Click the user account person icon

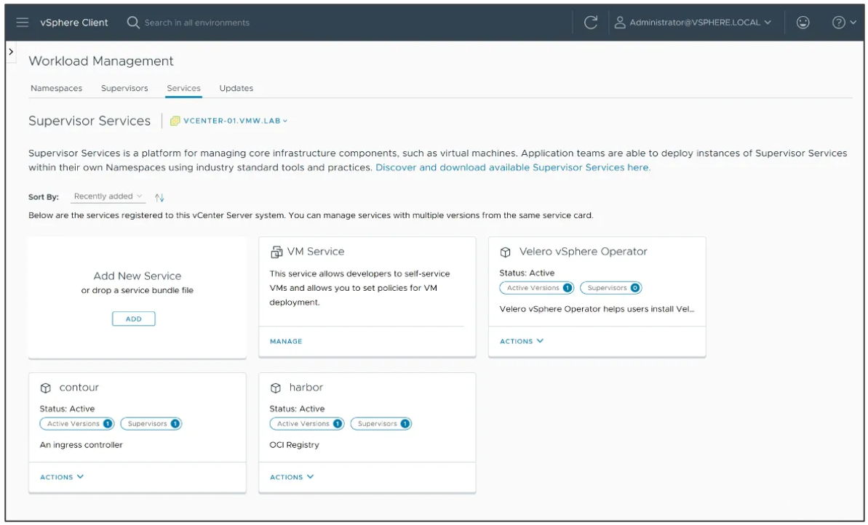[620, 22]
